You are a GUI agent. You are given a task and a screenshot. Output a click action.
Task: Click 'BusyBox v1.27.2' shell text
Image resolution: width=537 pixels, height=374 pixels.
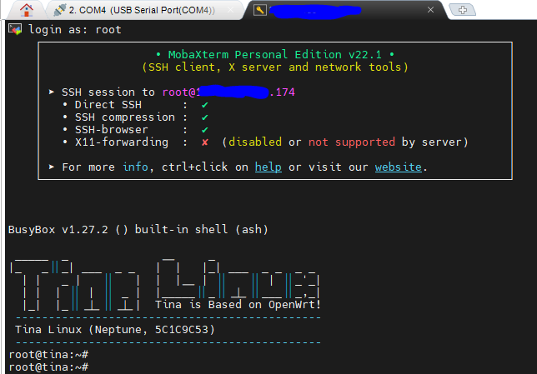138,229
